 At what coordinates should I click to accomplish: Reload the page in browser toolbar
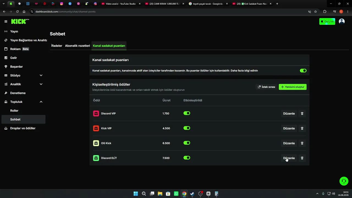(17, 12)
